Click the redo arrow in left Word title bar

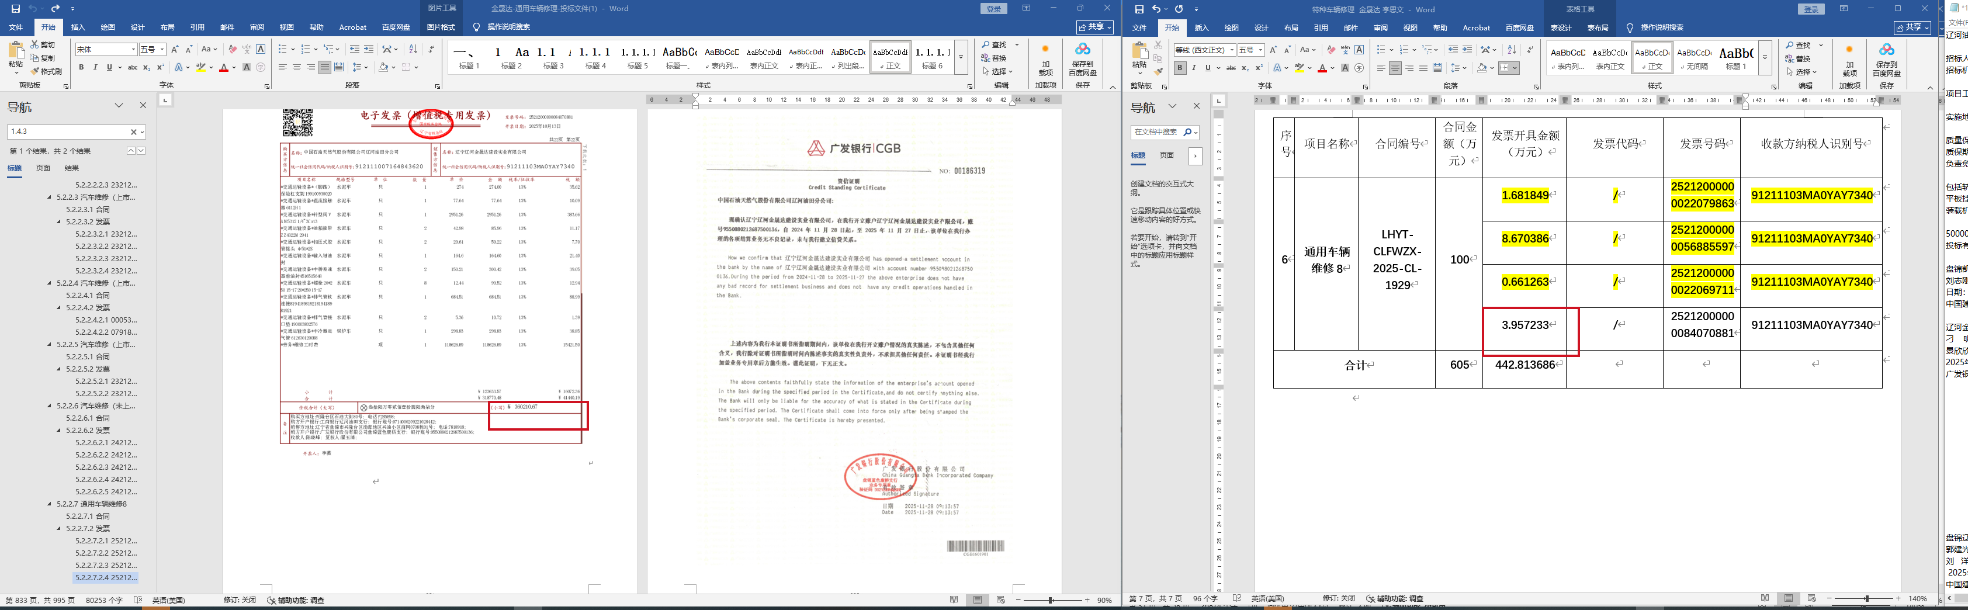coord(55,8)
